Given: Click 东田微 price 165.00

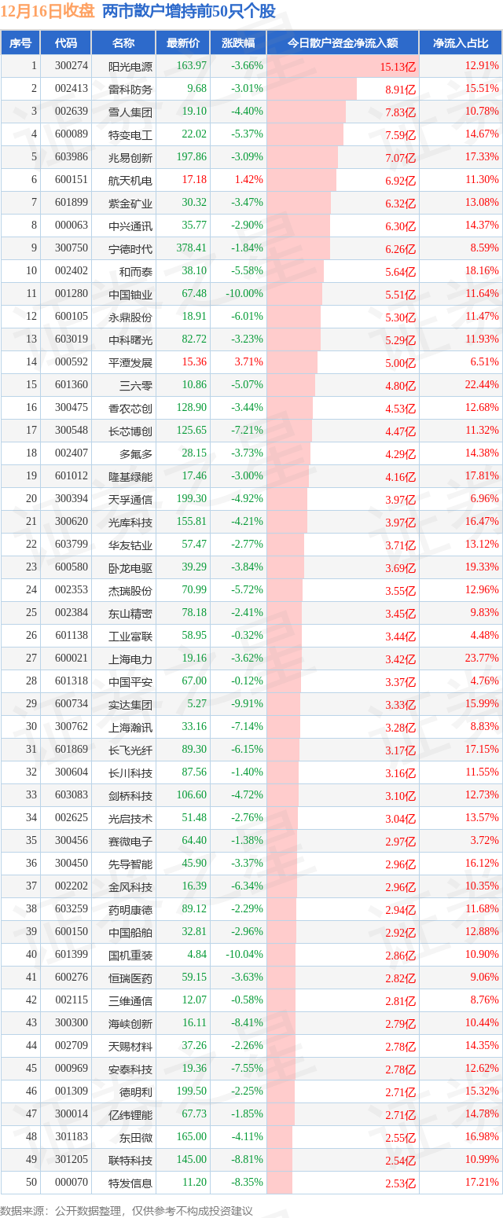Looking at the screenshot, I should pyautogui.click(x=192, y=1137).
